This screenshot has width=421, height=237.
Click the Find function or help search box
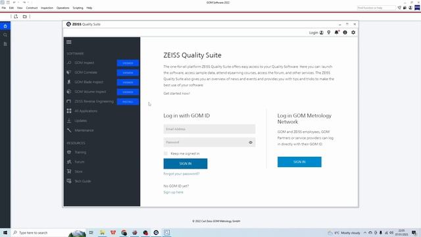376,8
